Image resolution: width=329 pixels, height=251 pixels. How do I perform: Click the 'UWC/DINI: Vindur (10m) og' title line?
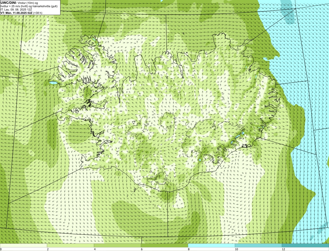click(19, 3)
